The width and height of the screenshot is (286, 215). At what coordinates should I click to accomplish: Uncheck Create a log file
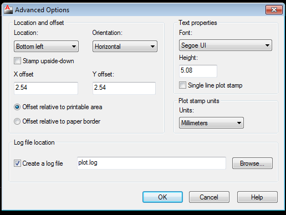(17, 163)
